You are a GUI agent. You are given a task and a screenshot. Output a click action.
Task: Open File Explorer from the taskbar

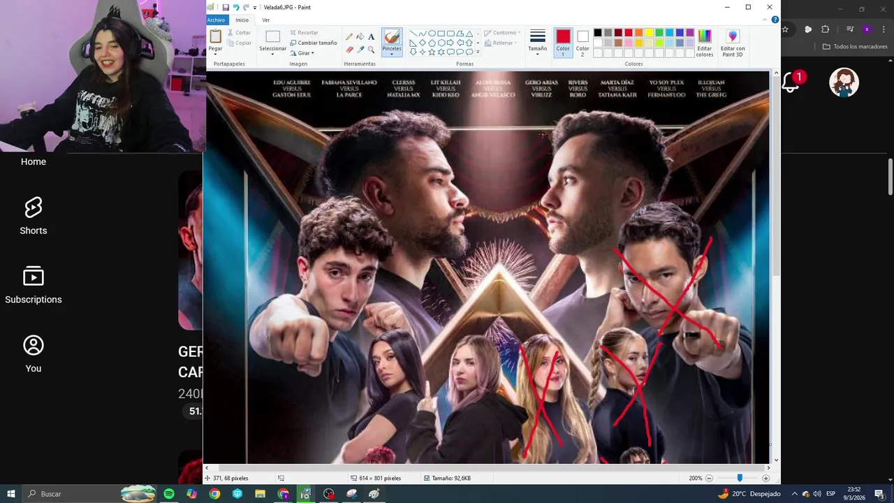point(260,494)
